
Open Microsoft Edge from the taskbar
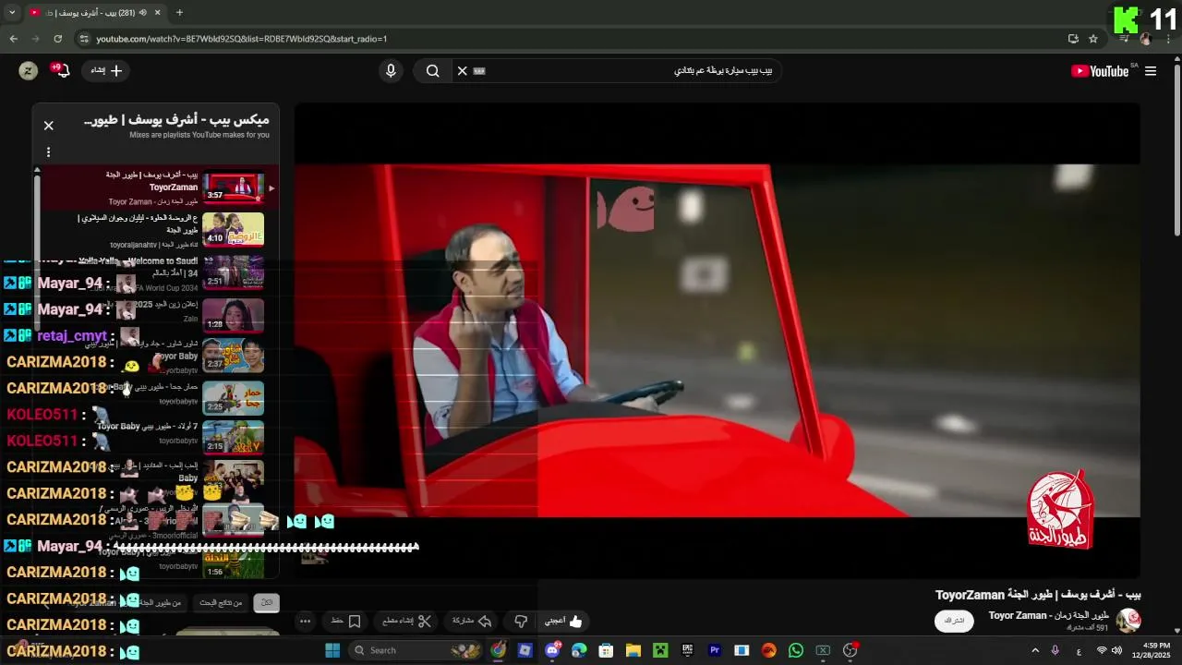tap(579, 650)
